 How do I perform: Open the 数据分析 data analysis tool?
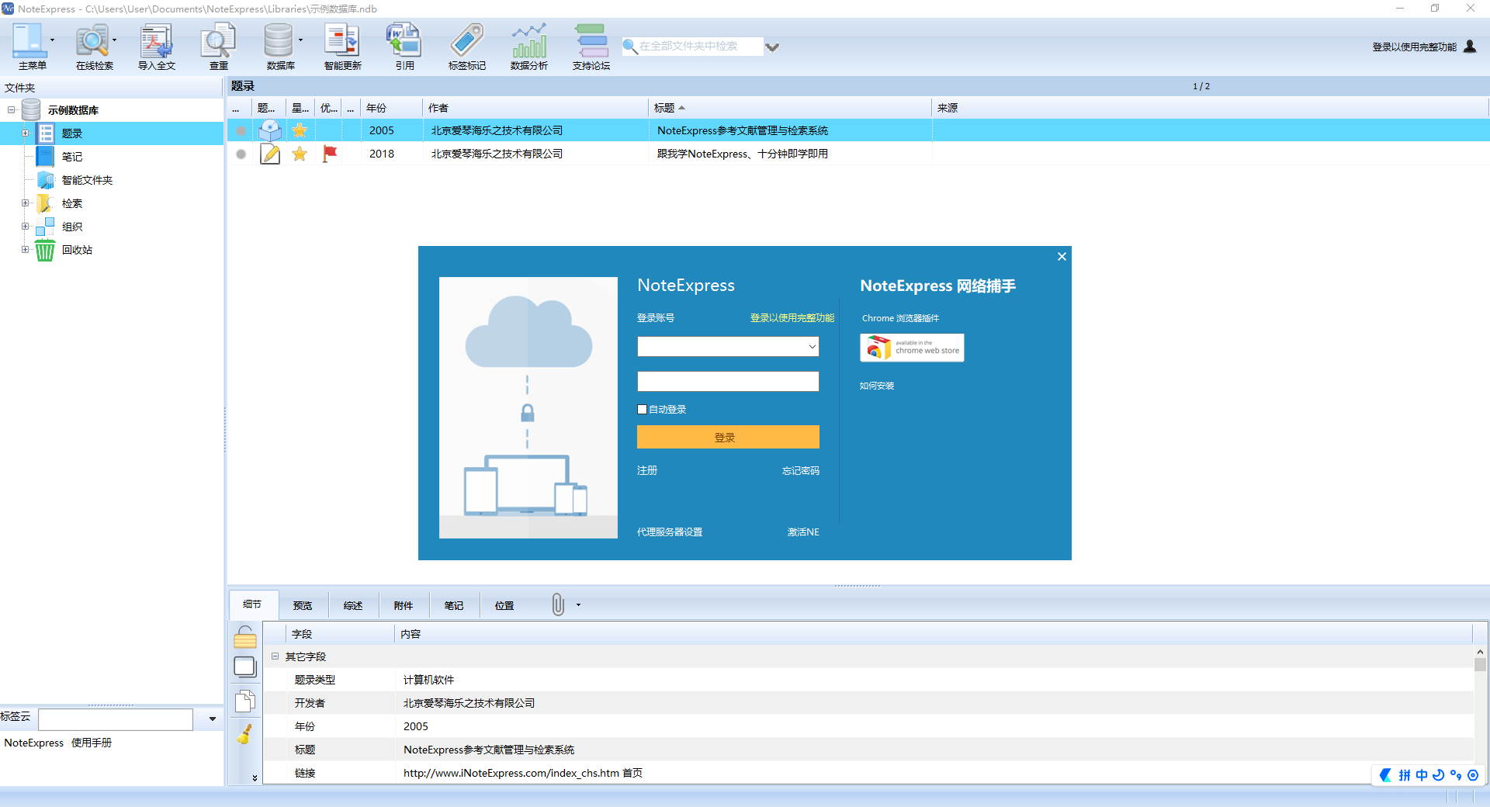pos(528,47)
